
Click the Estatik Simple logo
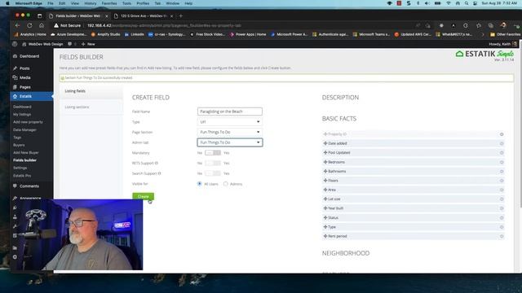pyautogui.click(x=484, y=54)
